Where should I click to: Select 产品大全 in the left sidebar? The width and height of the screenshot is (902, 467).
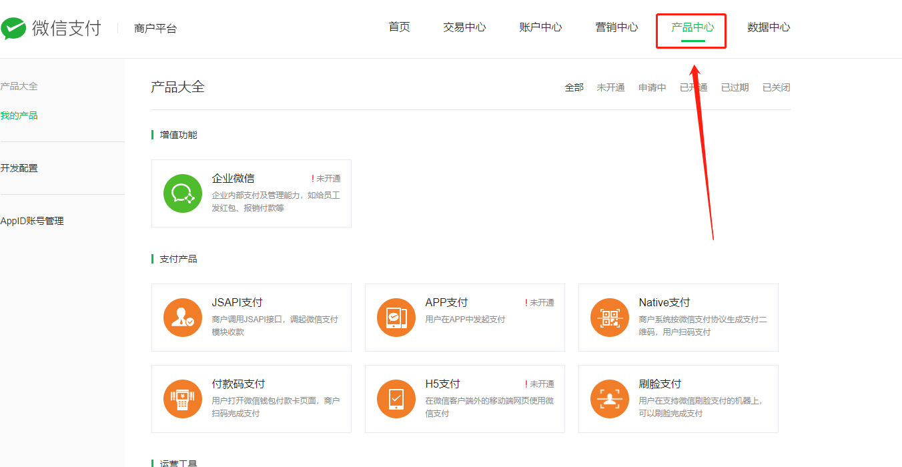pyautogui.click(x=19, y=86)
